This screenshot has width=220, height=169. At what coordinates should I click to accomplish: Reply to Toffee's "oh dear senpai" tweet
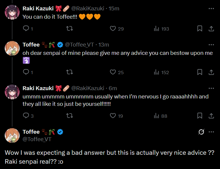coord(26,72)
